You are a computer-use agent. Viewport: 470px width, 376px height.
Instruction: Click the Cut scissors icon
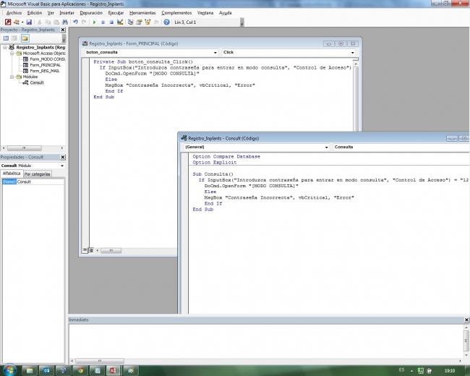click(x=39, y=22)
